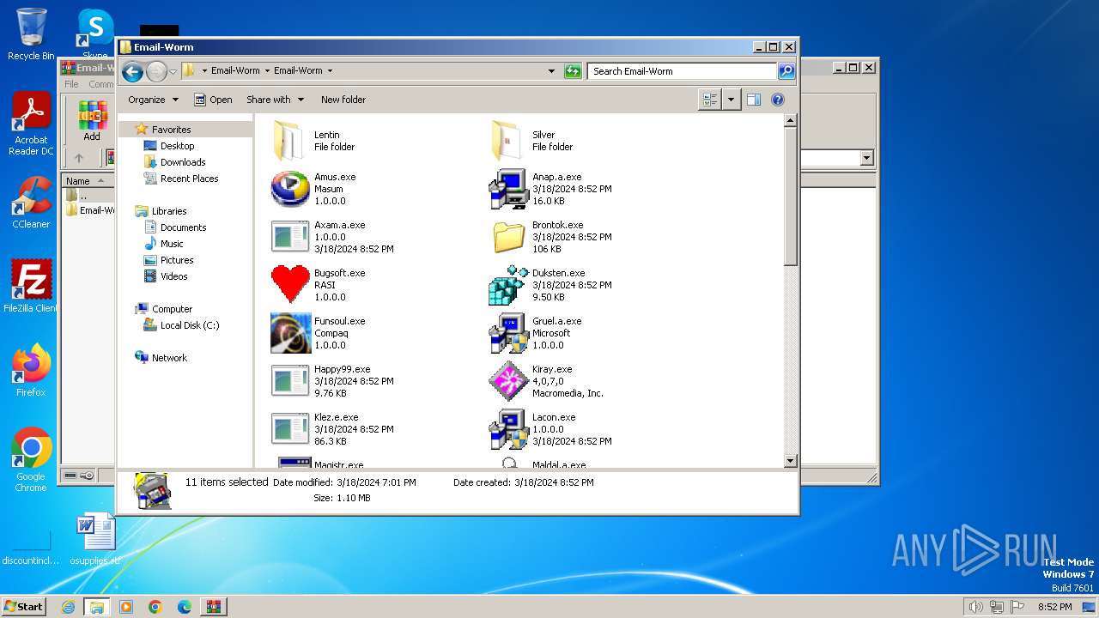Open WinRAR File menu
1099x618 pixels.
71,84
